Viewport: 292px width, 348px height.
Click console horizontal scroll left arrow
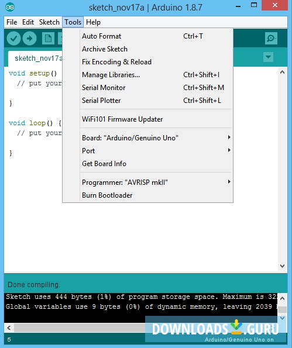(9, 328)
